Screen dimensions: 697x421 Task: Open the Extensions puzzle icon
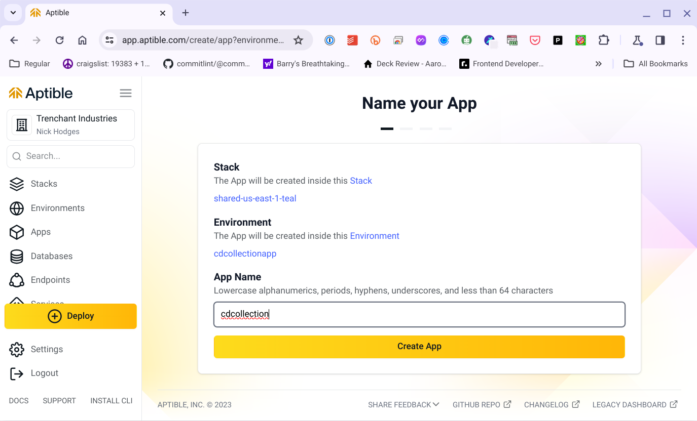603,40
